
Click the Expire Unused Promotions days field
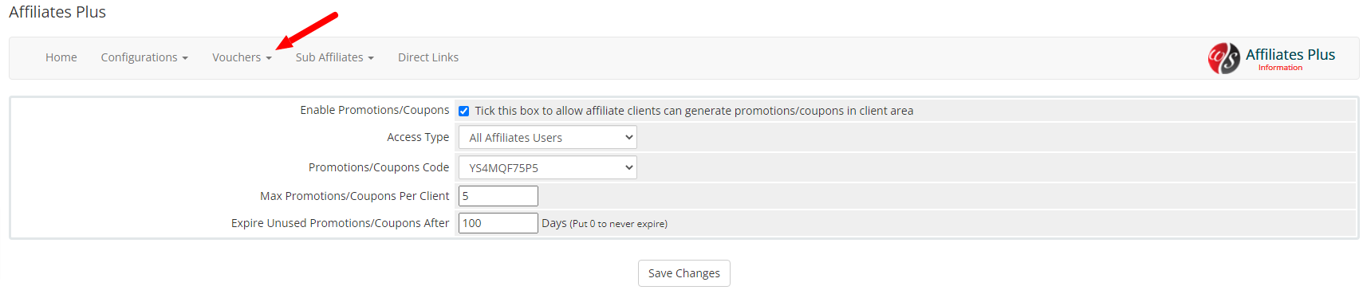tap(498, 223)
